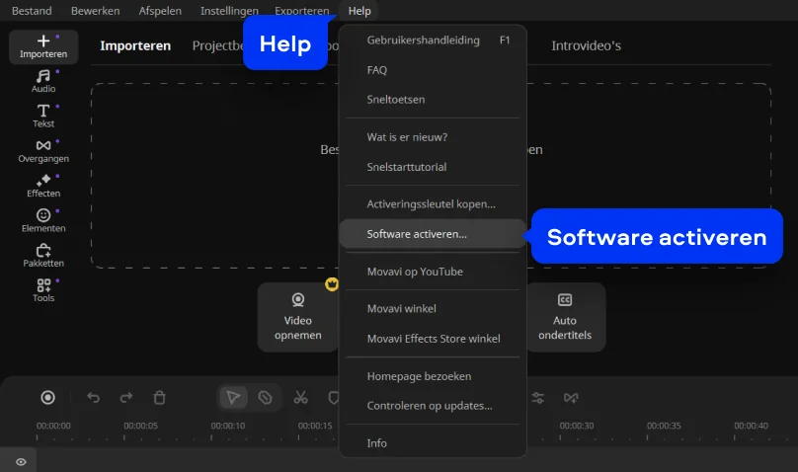Open the Elementen stickers panel
Viewport: 798px width, 472px height.
(x=43, y=220)
